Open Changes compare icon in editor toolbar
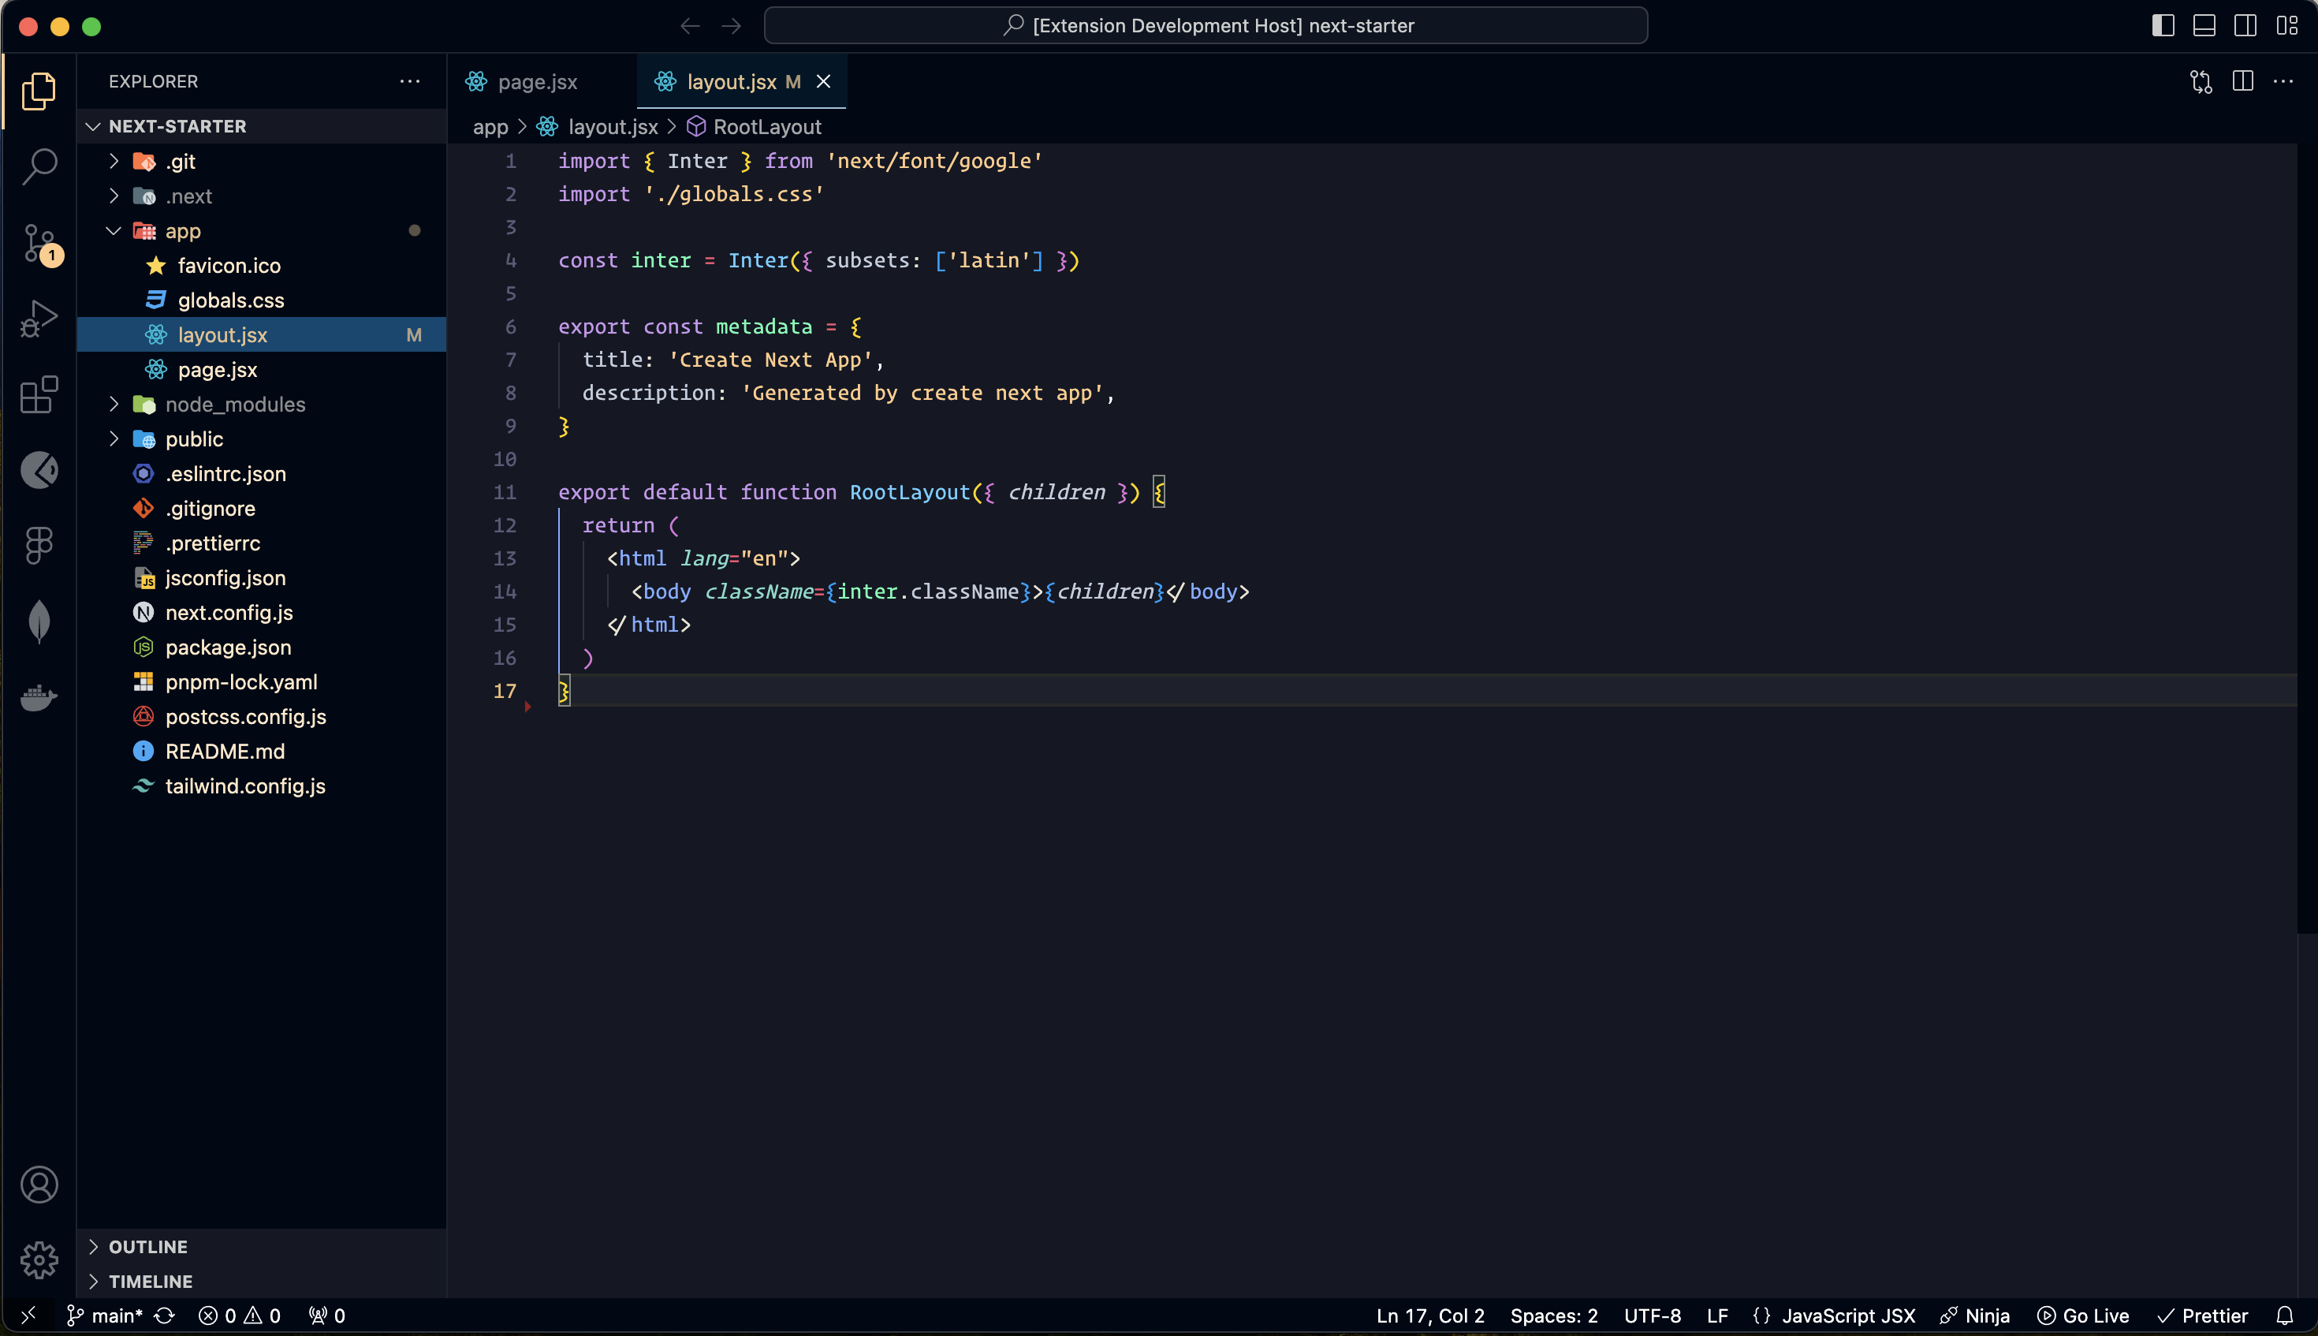 point(2201,82)
